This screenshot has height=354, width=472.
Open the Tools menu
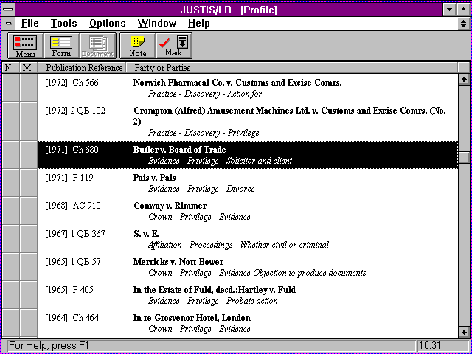[x=64, y=24]
